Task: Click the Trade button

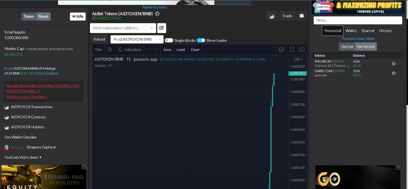Action: click(x=287, y=16)
